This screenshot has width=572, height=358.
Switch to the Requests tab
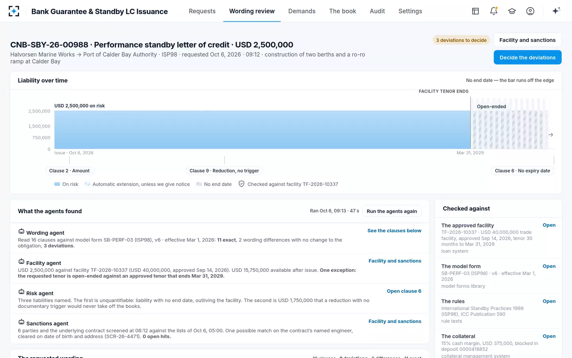(202, 11)
